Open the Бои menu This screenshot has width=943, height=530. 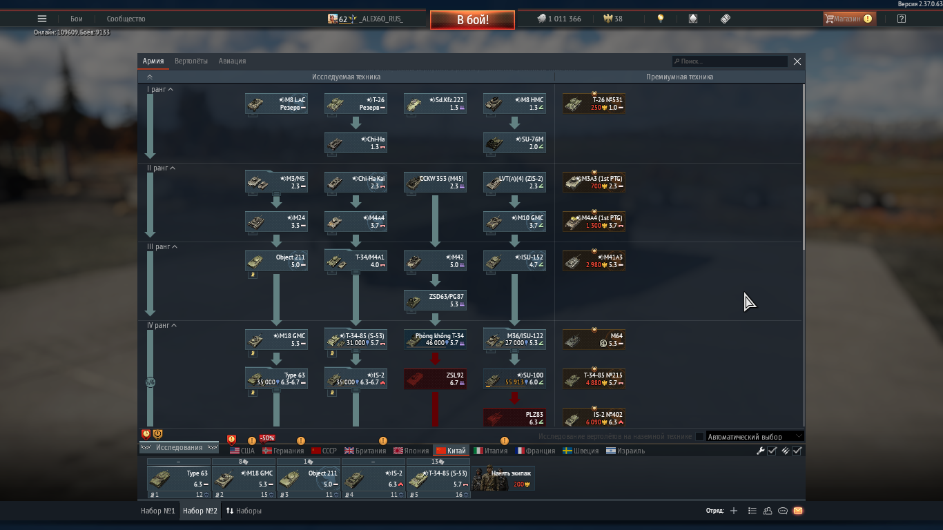tap(76, 19)
